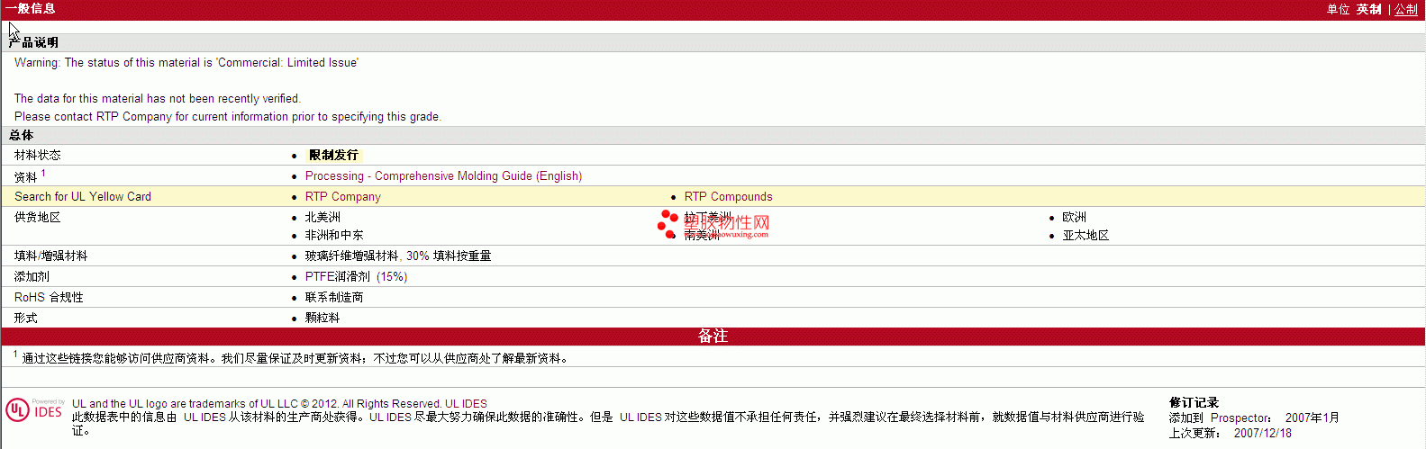Click the 一般信息 header title
The image size is (1426, 449).
(31, 9)
